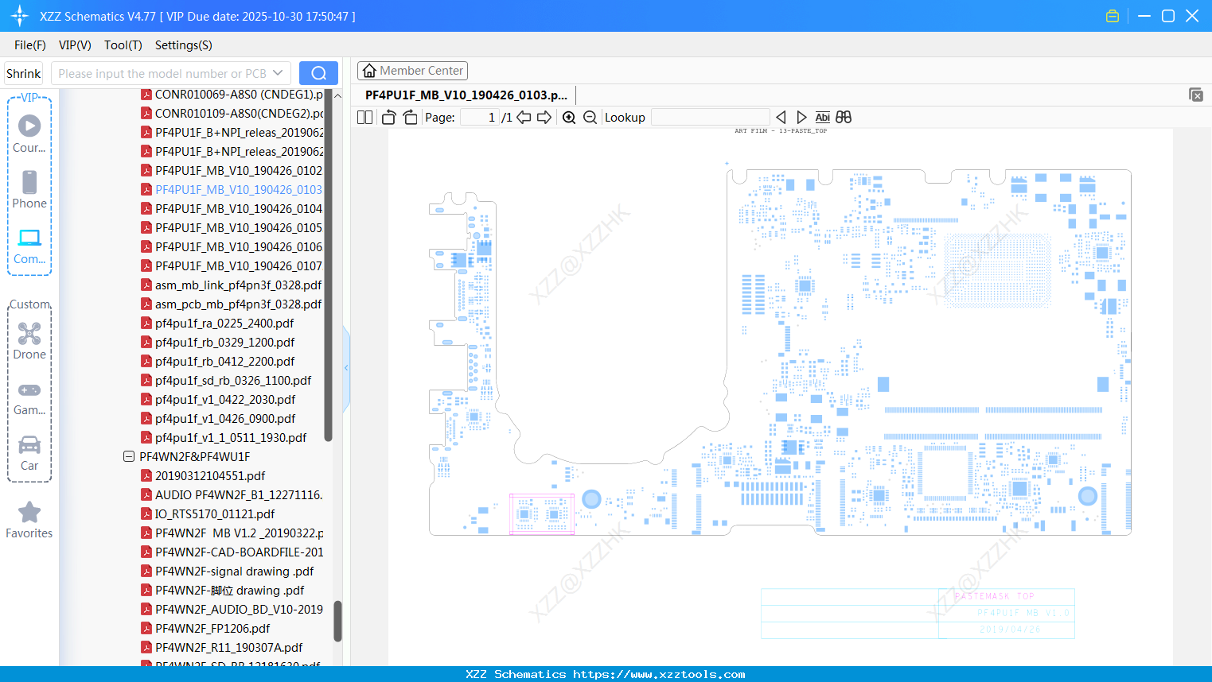
Task: Open PF4PU1F_MB_V10_190426_0107 file
Action: coord(239,266)
